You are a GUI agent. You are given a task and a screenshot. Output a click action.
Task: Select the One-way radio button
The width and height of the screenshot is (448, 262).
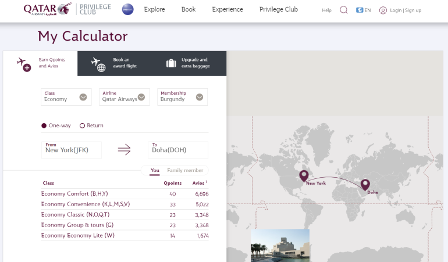pyautogui.click(x=44, y=125)
